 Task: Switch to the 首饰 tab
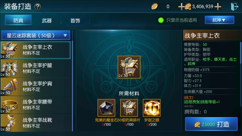[x=75, y=20]
